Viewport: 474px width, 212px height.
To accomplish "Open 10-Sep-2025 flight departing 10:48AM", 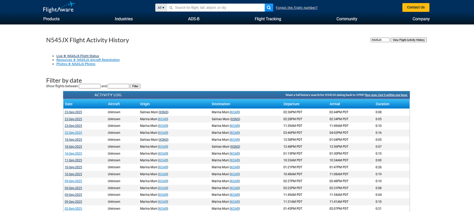I will (x=73, y=174).
